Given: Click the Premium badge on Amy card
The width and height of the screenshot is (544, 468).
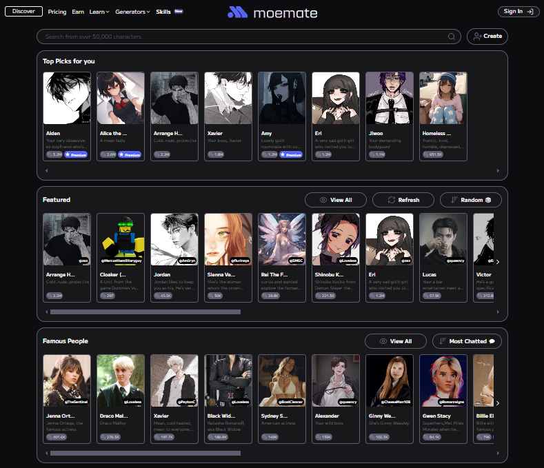Looking at the screenshot, I should [x=291, y=154].
